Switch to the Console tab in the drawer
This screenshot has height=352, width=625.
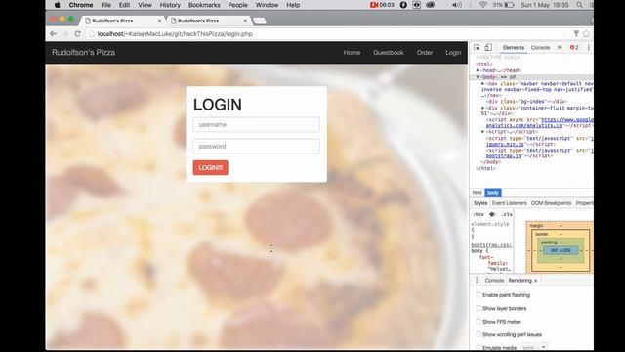pos(494,281)
